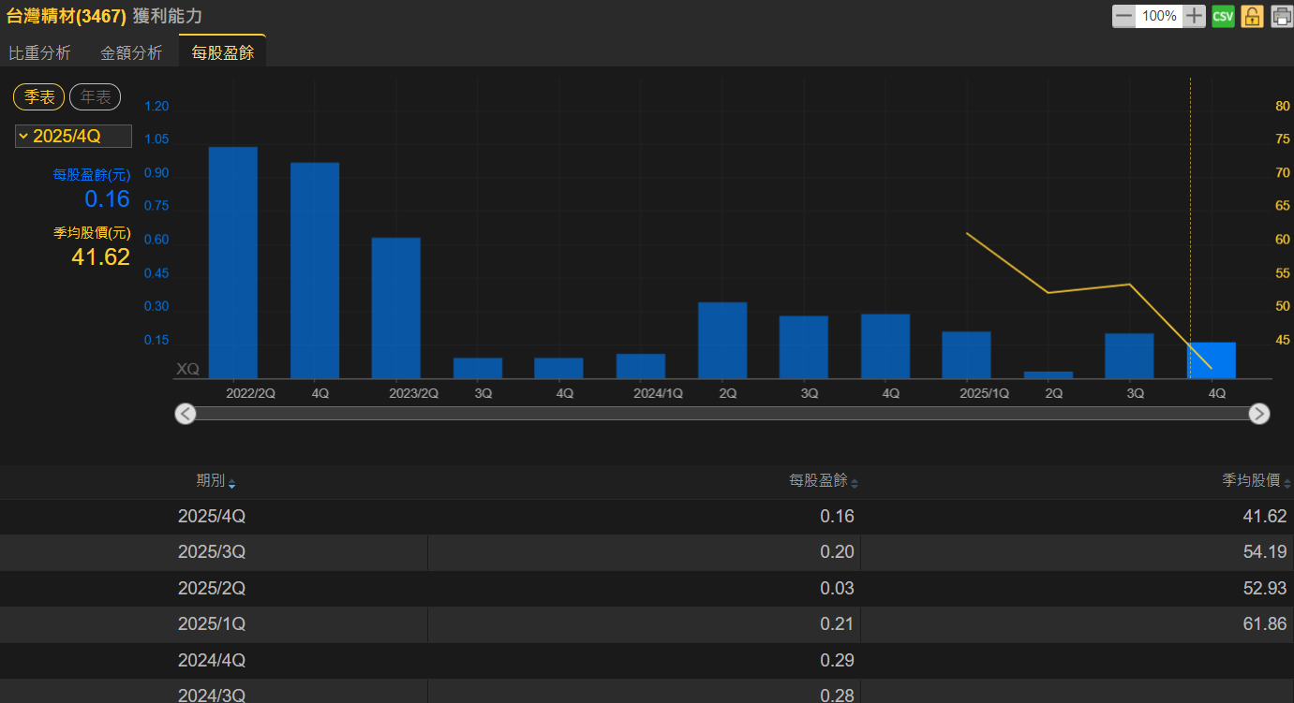Click the zoom out minus icon
The height and width of the screenshot is (703, 1294).
[x=1123, y=16]
